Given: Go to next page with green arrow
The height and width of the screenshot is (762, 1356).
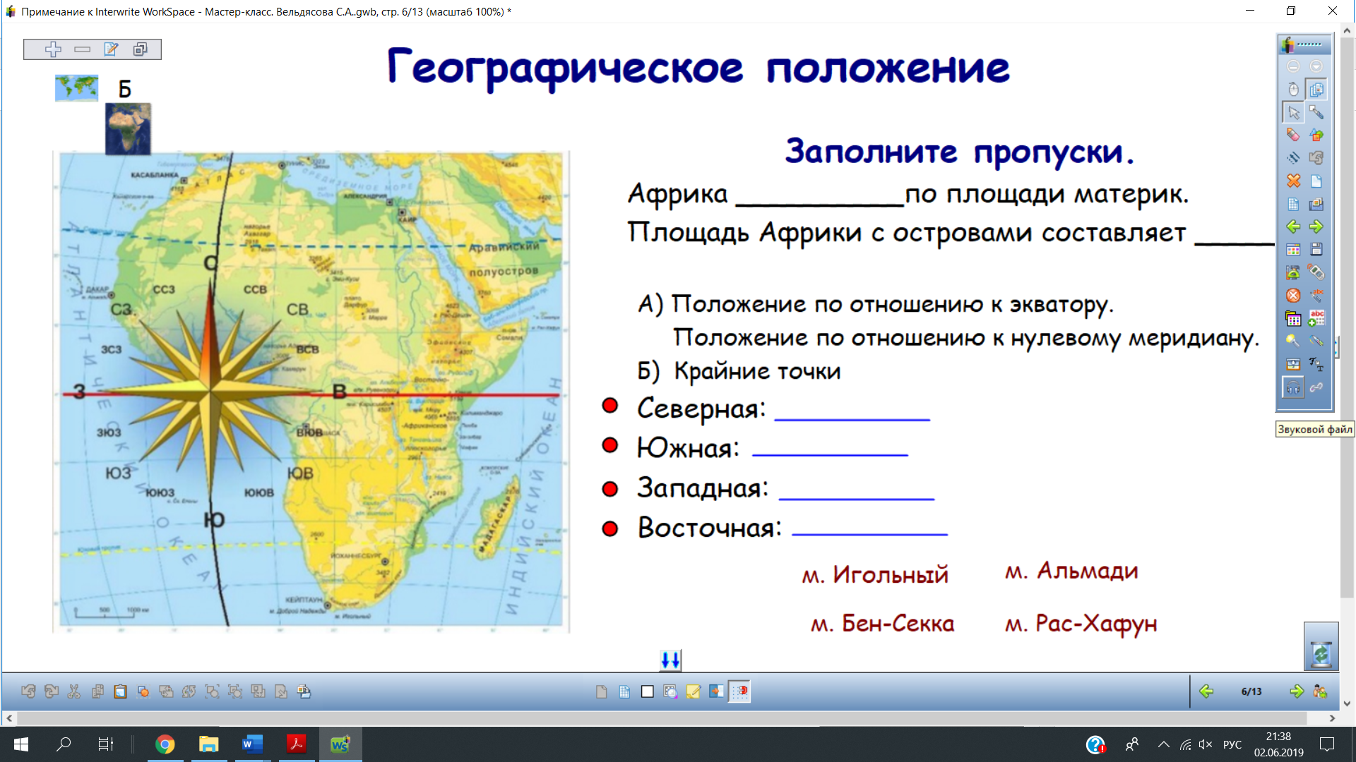Looking at the screenshot, I should (1296, 691).
